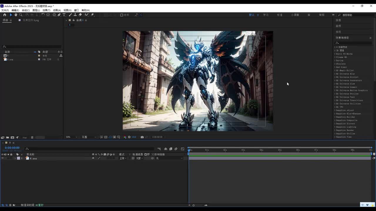
Task: Switch to the 标准 workspace
Action: pos(280,15)
